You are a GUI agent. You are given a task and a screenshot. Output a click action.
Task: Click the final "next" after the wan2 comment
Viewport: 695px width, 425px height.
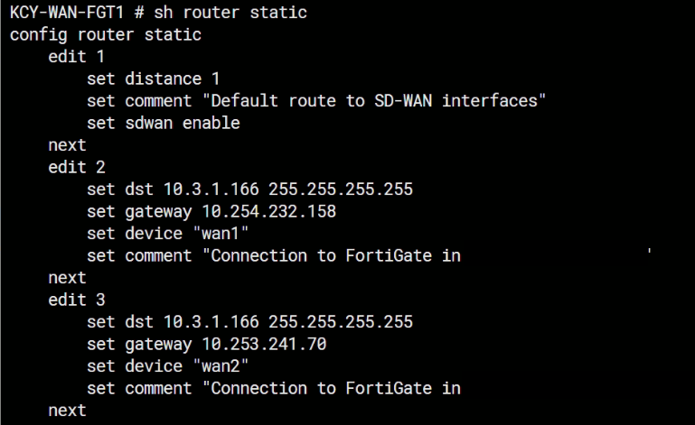[67, 410]
